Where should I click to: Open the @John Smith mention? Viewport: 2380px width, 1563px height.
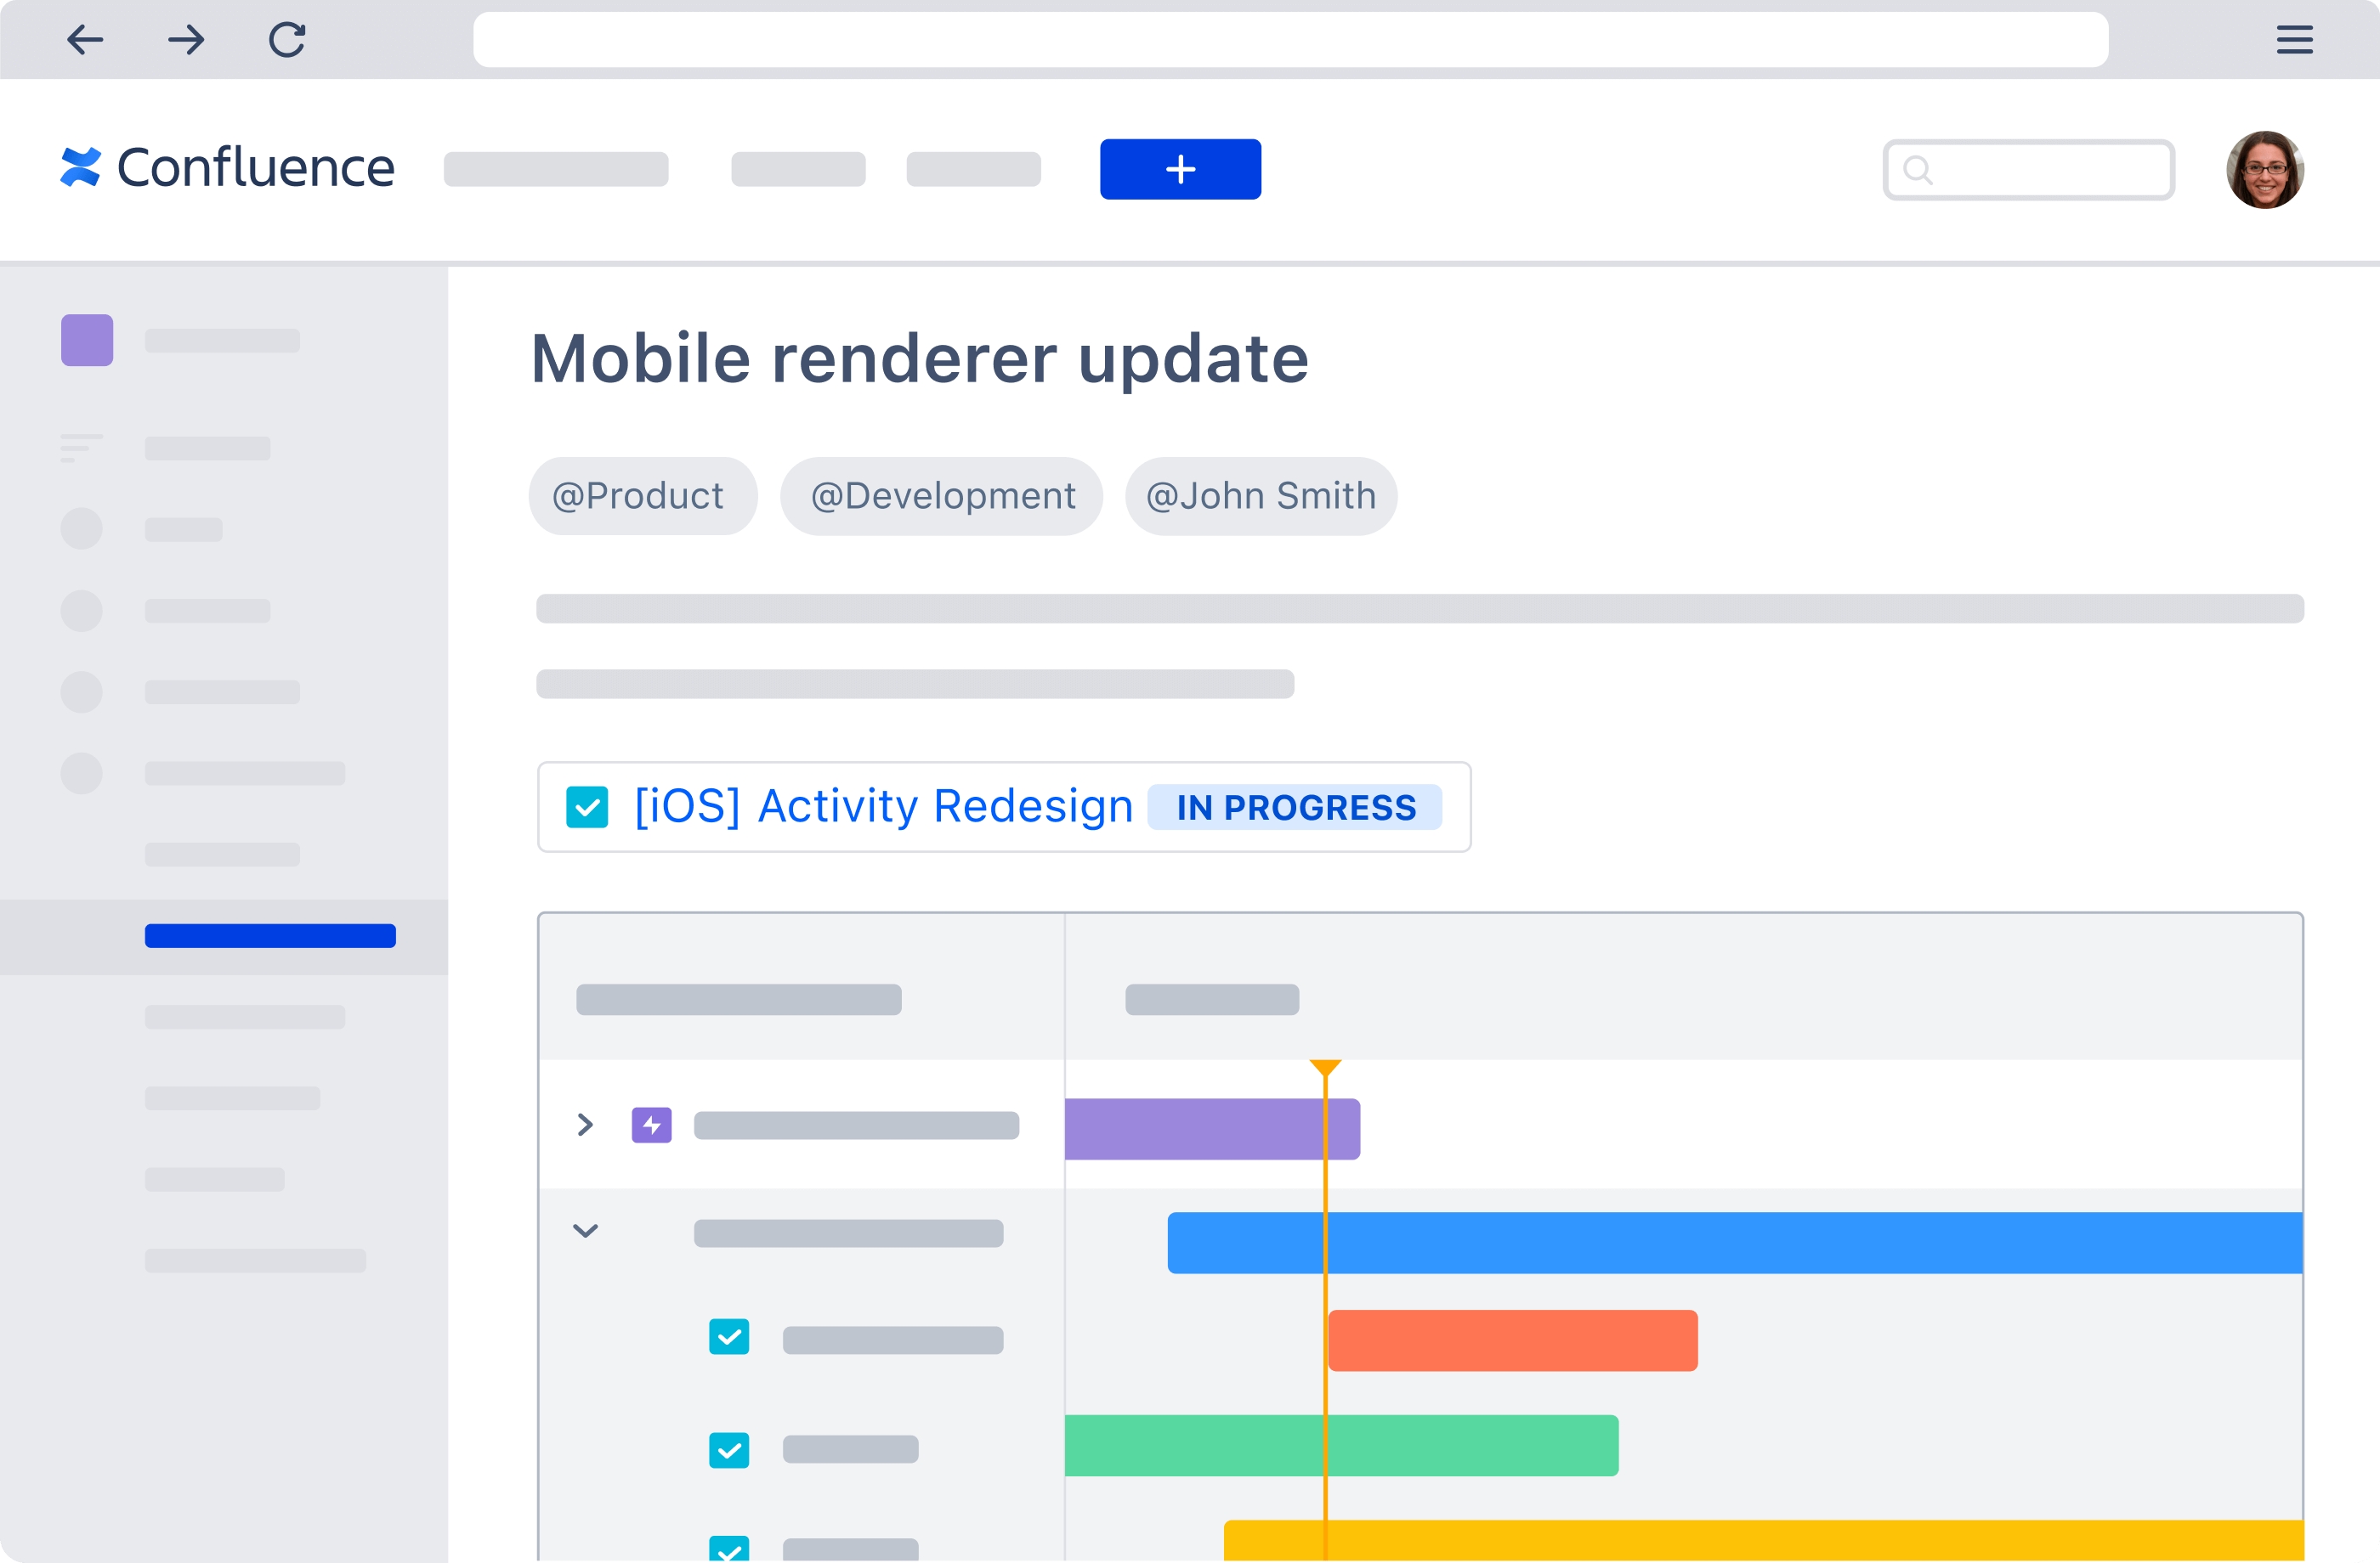(1261, 496)
